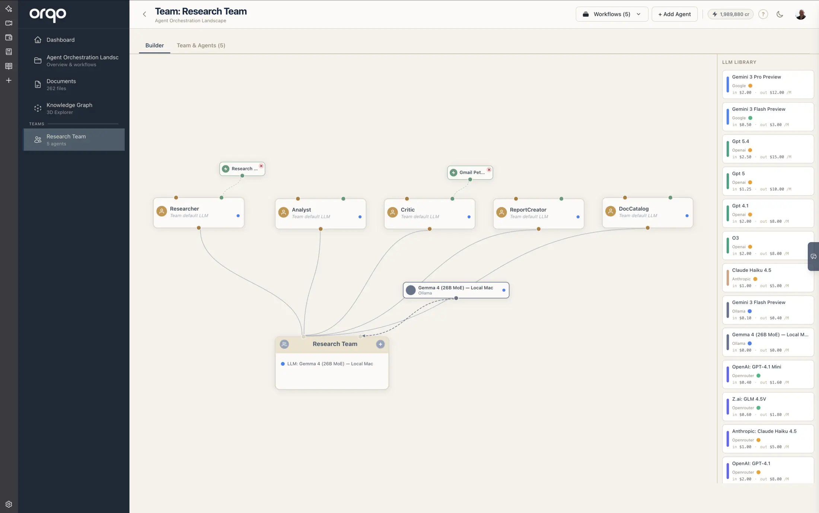This screenshot has width=819, height=513.
Task: Open the user profile avatar
Action: (801, 14)
